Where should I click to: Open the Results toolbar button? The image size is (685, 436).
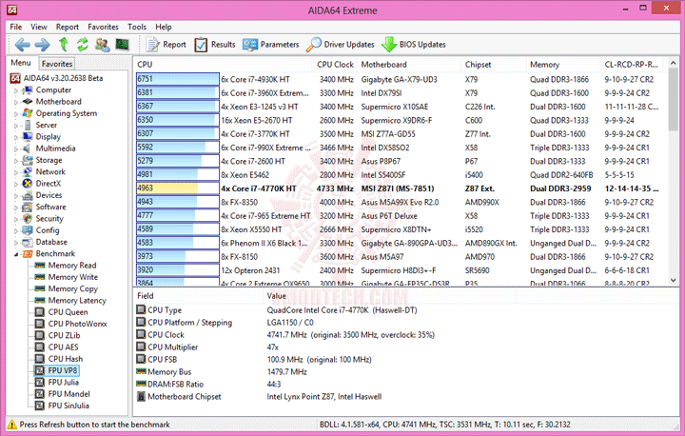pos(215,45)
